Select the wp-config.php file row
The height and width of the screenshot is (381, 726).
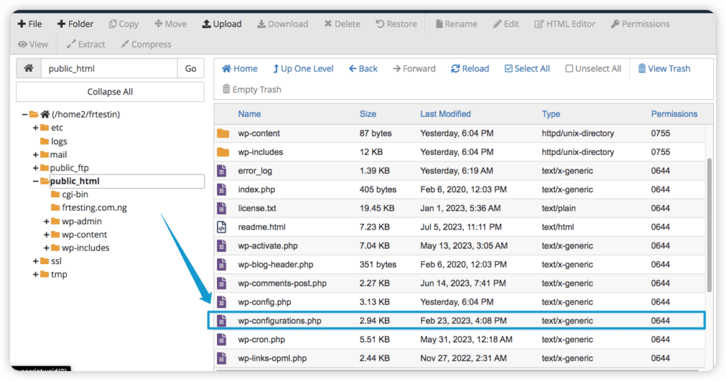[264, 302]
